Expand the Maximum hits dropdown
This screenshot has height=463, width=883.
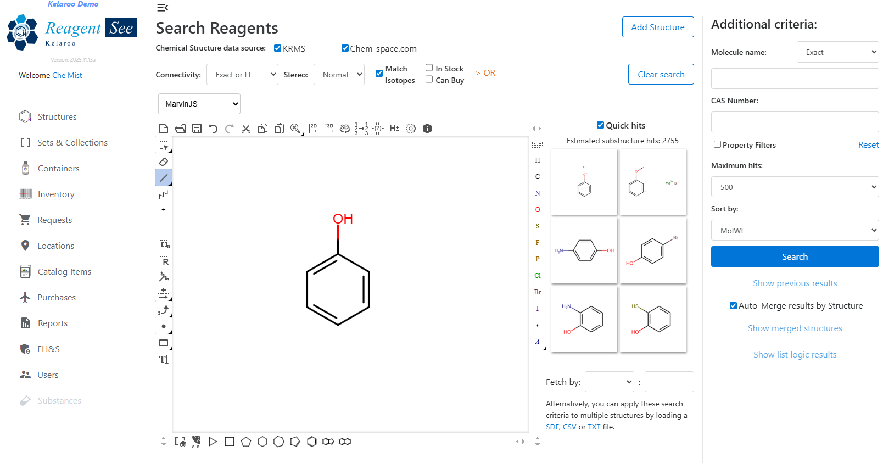point(795,187)
